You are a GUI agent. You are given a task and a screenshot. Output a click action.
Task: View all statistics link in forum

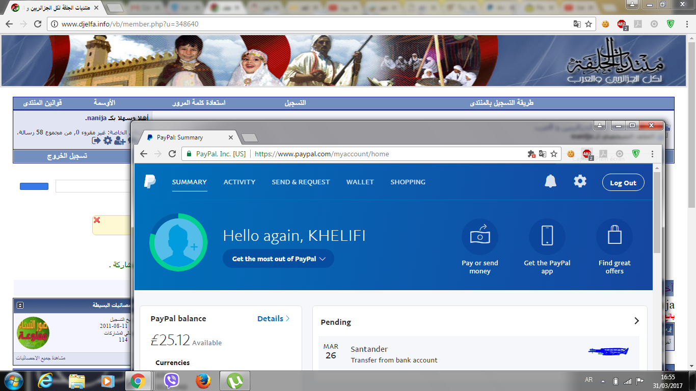coord(40,358)
